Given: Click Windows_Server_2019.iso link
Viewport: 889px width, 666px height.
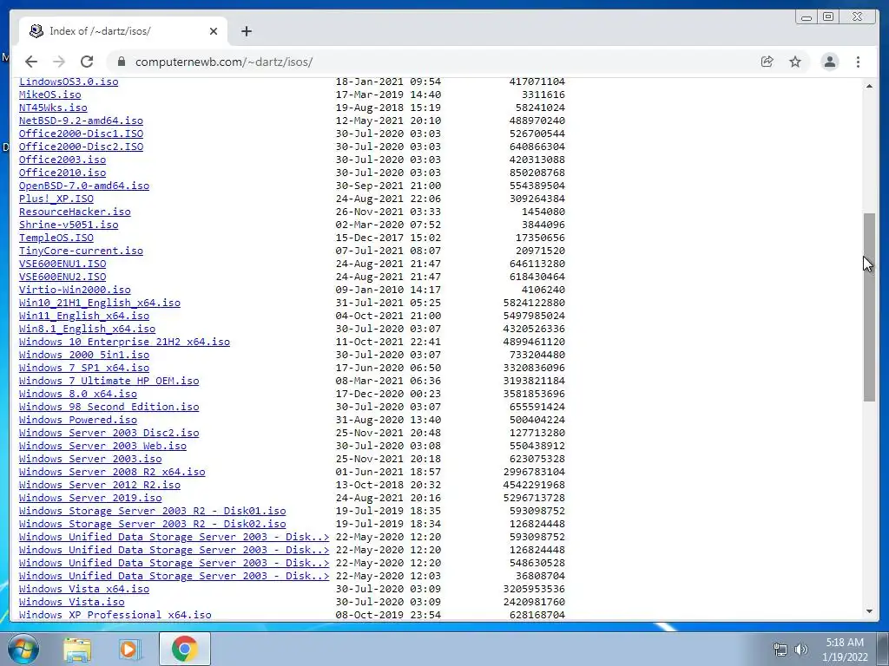Looking at the screenshot, I should tap(90, 499).
